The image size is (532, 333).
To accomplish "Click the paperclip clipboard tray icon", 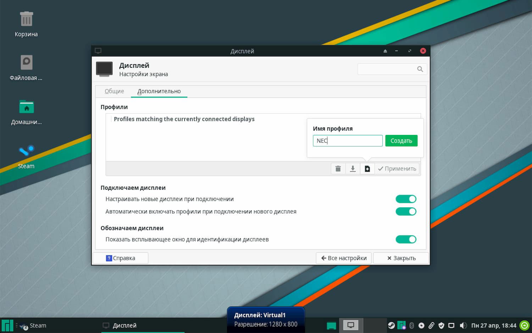I will [431, 326].
